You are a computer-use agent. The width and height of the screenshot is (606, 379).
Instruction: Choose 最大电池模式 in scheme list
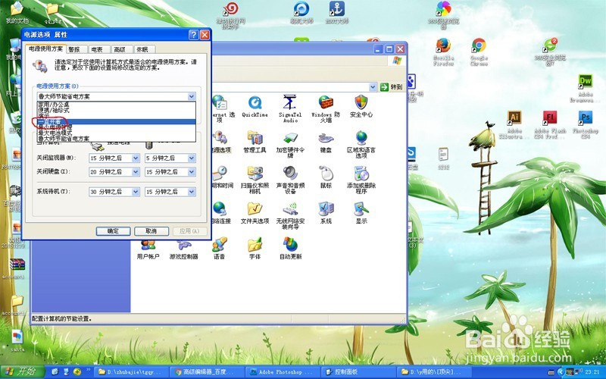117,133
